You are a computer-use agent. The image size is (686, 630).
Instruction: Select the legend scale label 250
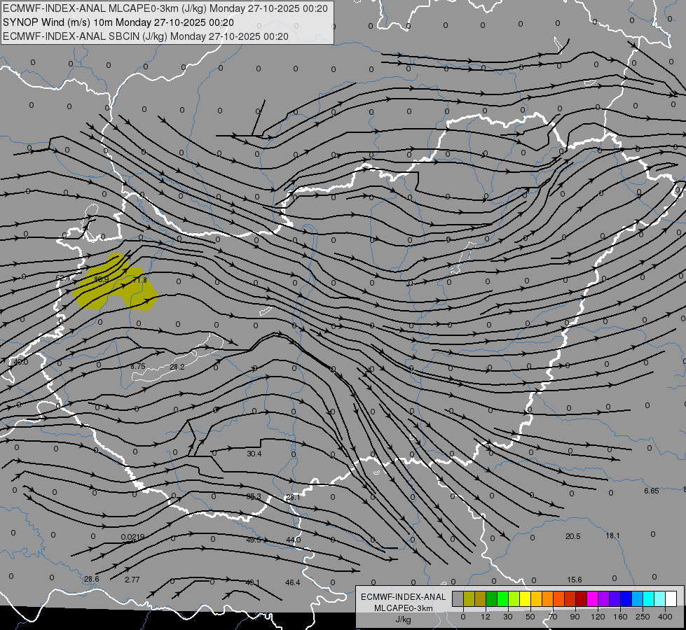[643, 617]
